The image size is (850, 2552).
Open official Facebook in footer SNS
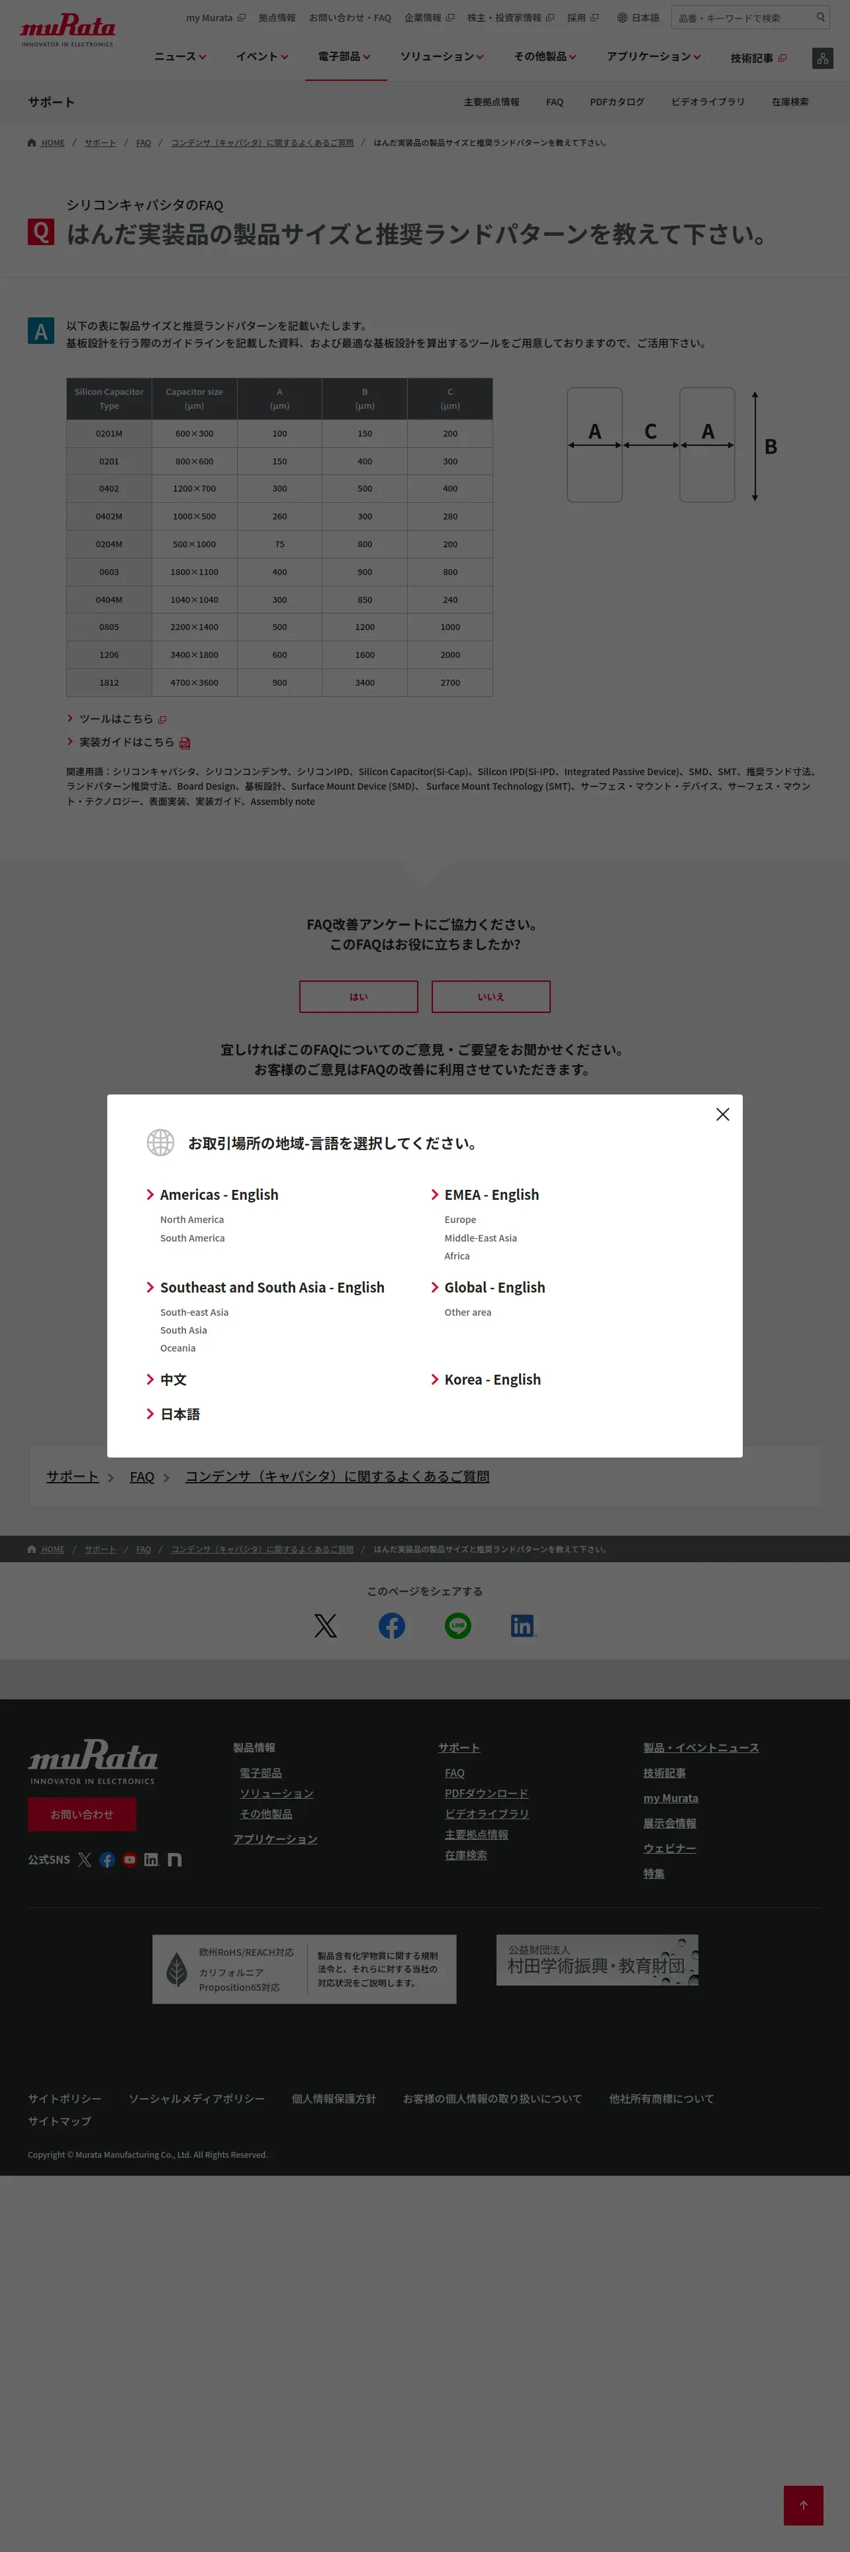click(107, 1860)
